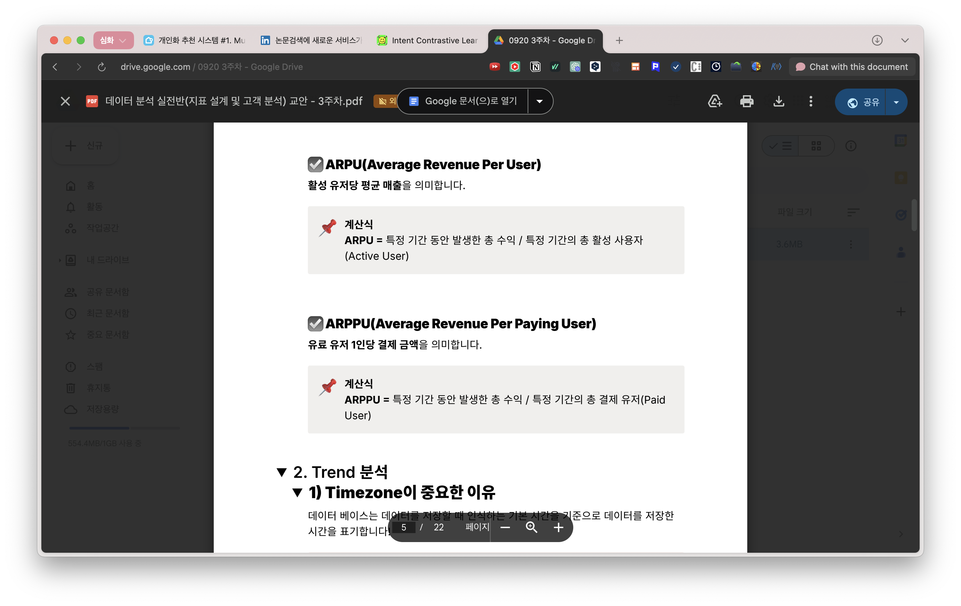Switch to 개인화 추천 시스템 tab
Screen dimensions: 961x606
pos(195,40)
